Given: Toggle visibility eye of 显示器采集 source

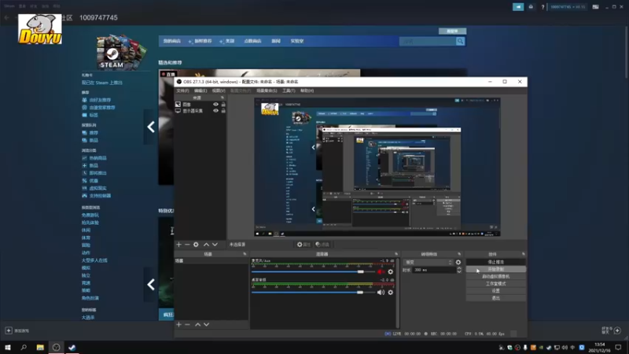Looking at the screenshot, I should 215,111.
